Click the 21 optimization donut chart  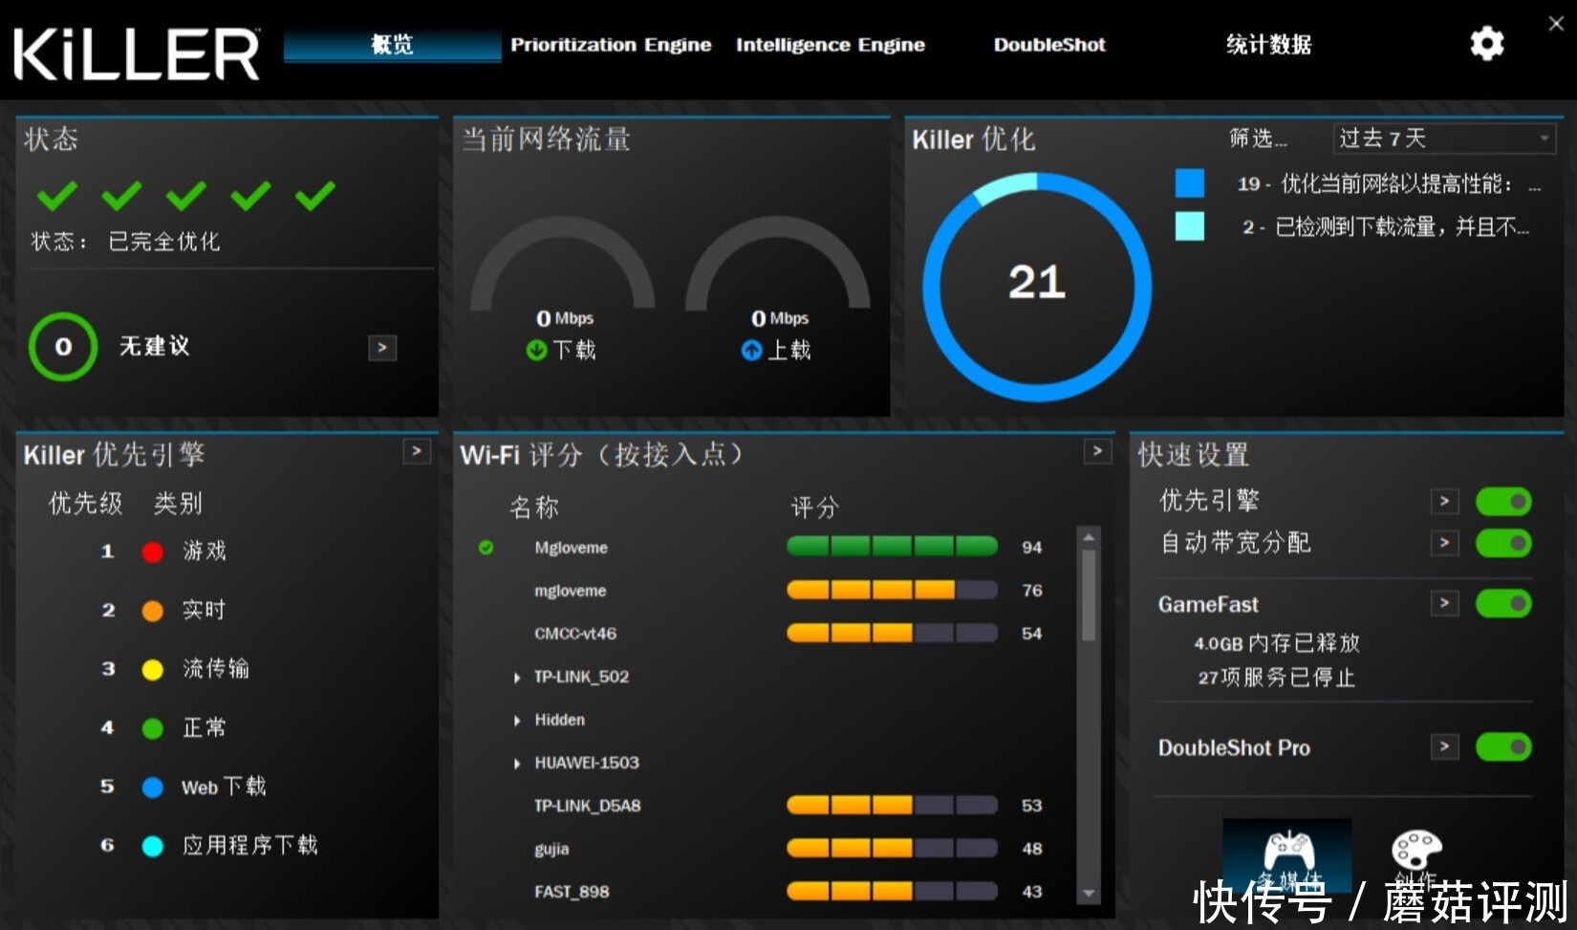(x=1037, y=287)
